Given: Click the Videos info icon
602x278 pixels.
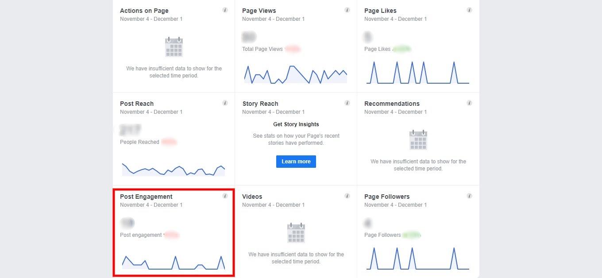Looking at the screenshot, I should (x=347, y=196).
